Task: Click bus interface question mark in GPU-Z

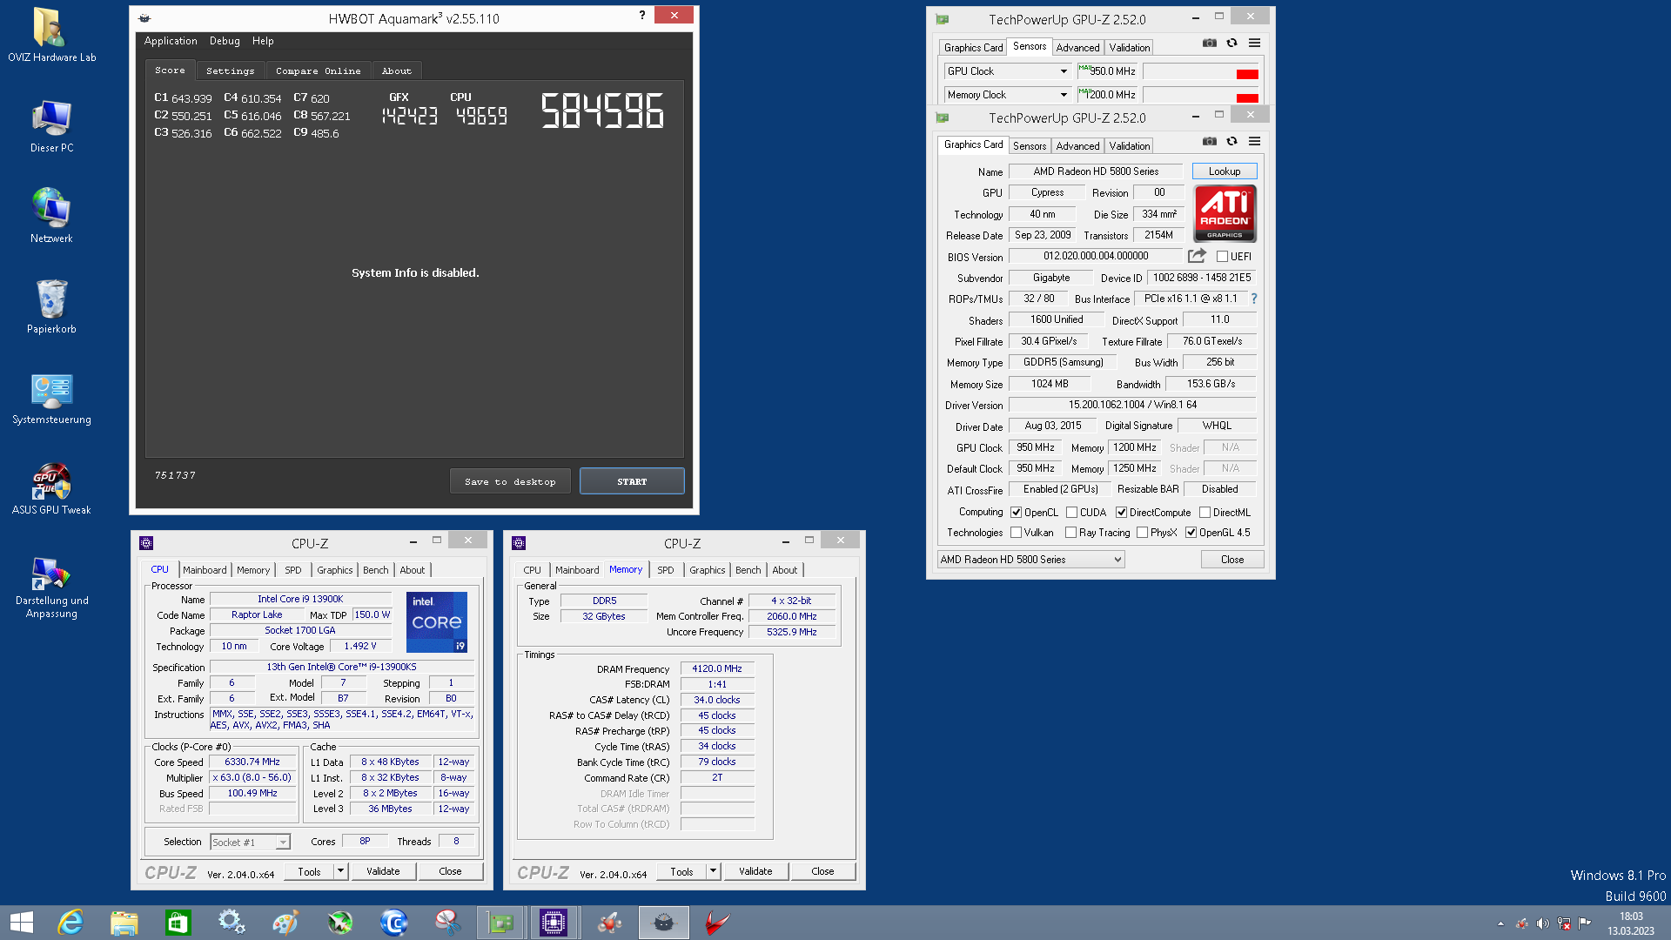Action: tap(1253, 299)
